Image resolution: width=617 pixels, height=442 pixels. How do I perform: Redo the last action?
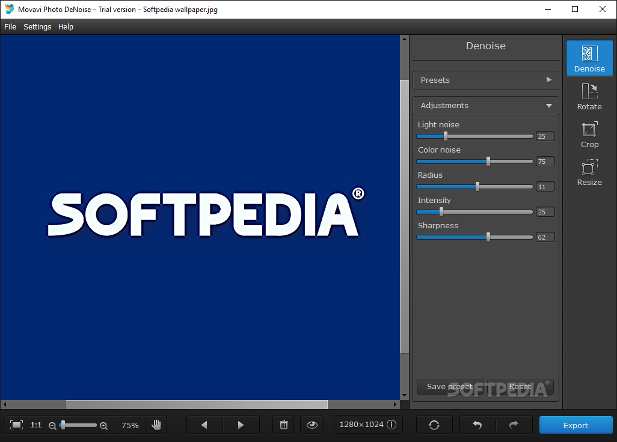514,425
